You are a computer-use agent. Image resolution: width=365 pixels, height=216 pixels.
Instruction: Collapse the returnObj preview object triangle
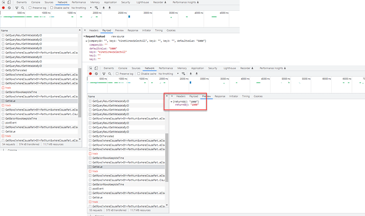171,102
